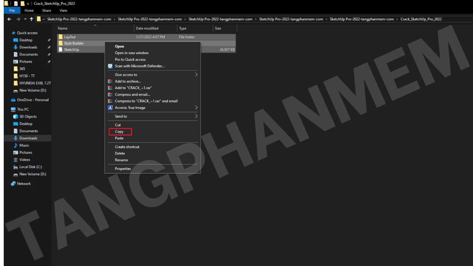Choose Copy in the context menu
The height and width of the screenshot is (266, 473).
pyautogui.click(x=119, y=132)
